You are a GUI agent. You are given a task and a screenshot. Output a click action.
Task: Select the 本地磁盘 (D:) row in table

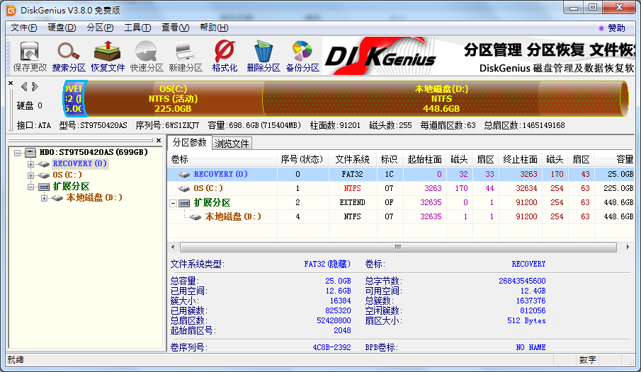pos(401,217)
